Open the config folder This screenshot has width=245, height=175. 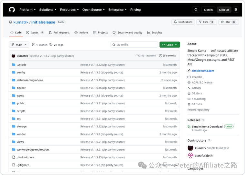click(21, 72)
